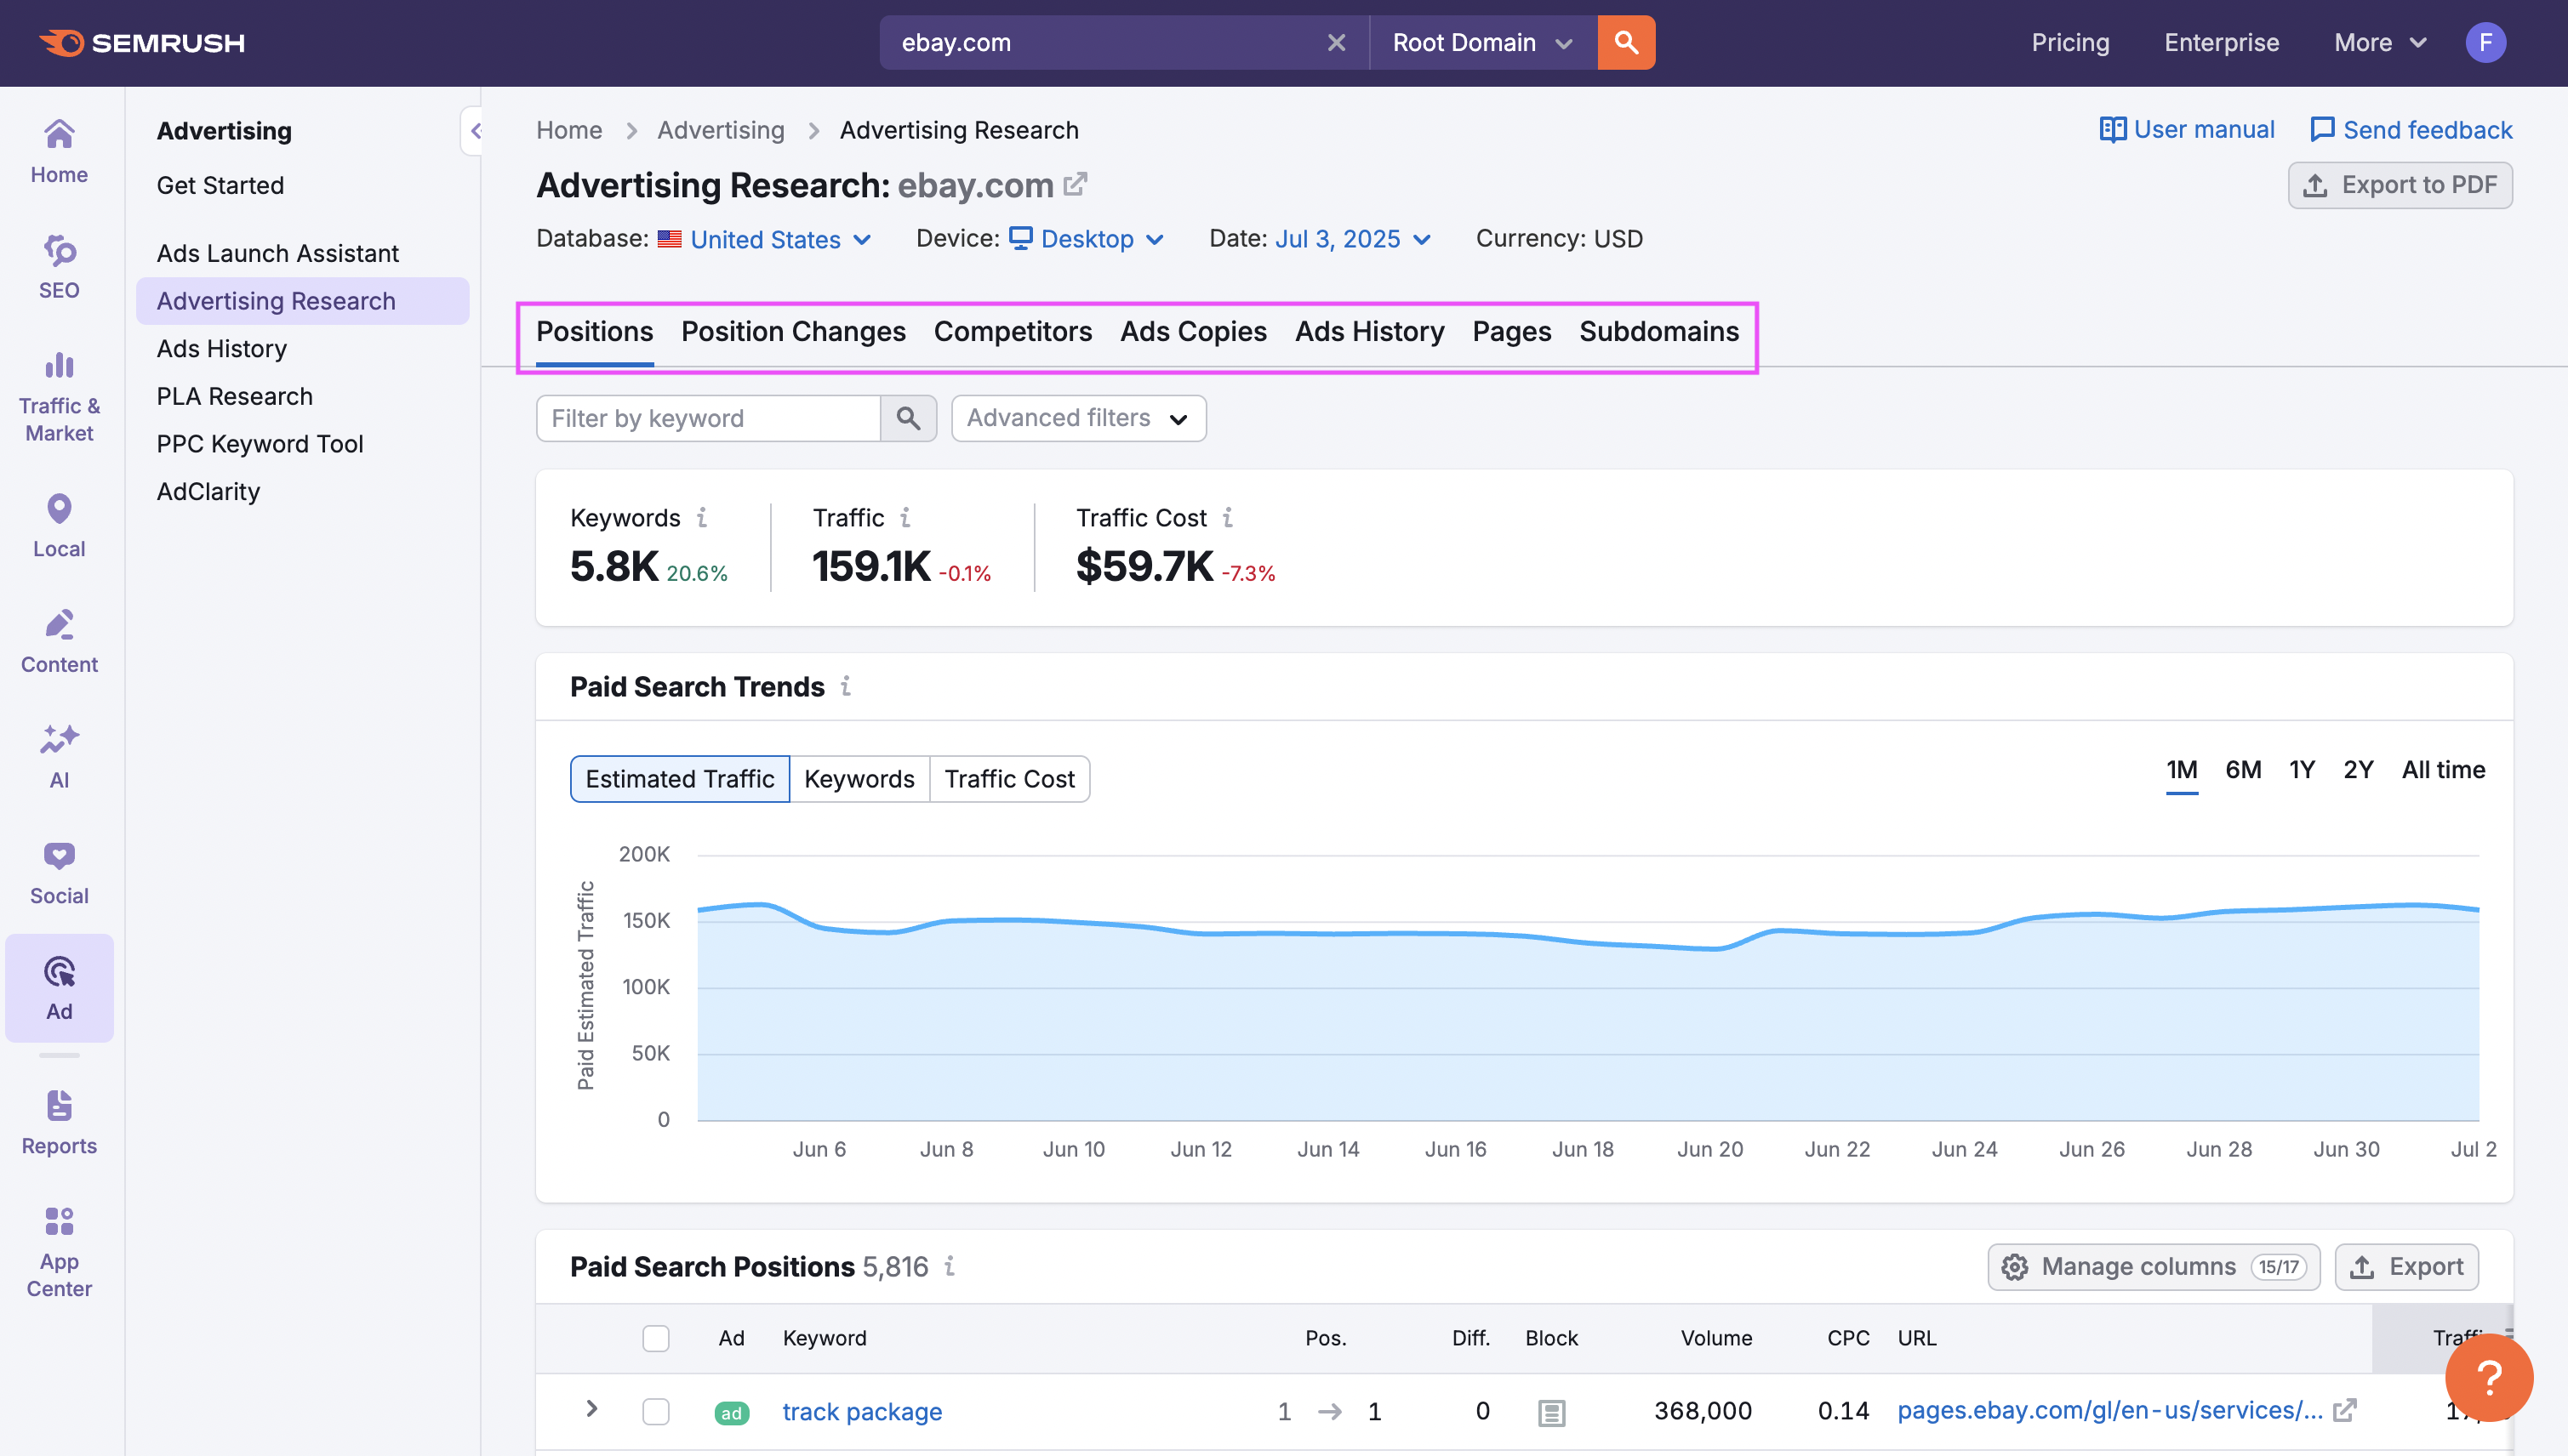Screen dimensions: 2568x1456
Task: Check the track package row checkbox
Action: (x=655, y=1411)
